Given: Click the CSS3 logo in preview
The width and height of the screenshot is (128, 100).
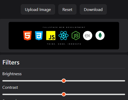Looking at the screenshot, I should click(x=39, y=36).
